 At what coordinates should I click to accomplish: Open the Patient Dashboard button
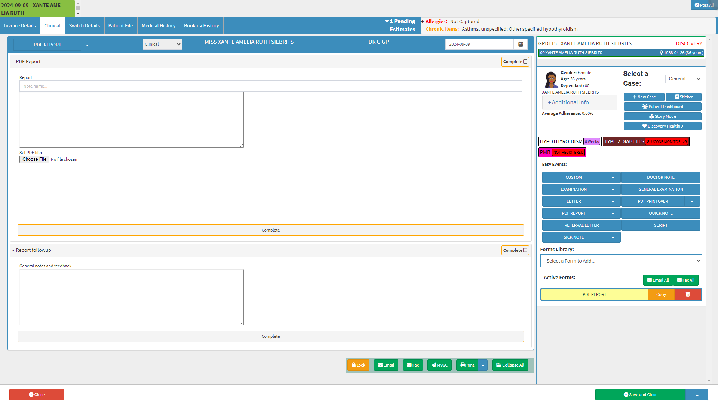pyautogui.click(x=662, y=107)
